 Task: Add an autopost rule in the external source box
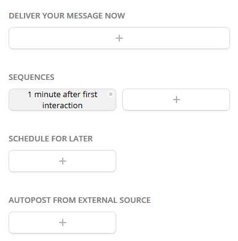point(62,223)
